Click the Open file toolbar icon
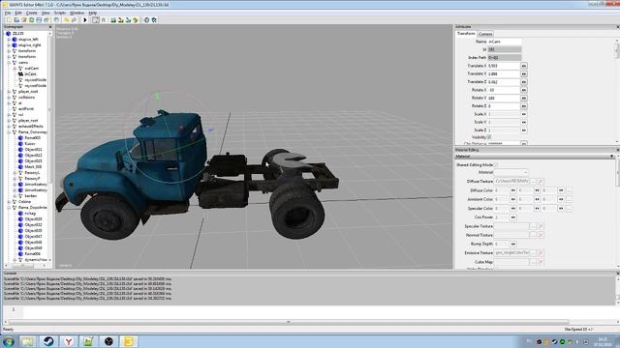Screen dimensions: 620x348 16,19
